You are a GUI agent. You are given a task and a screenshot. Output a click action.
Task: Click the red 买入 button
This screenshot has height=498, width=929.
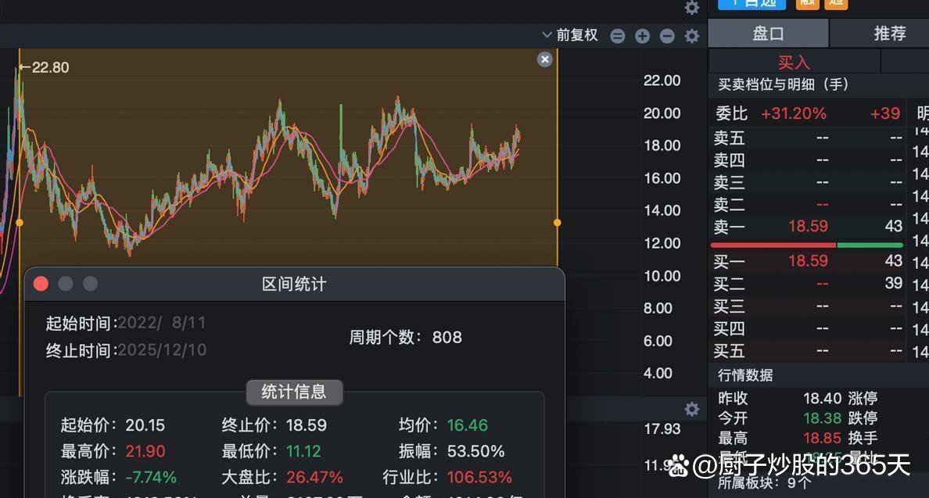coord(794,62)
